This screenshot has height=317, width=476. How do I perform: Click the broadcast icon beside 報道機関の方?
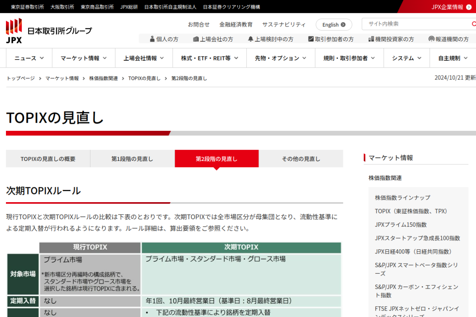[431, 39]
